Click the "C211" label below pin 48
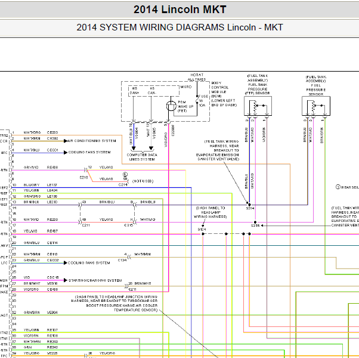This screenshot has width=359, height=358. (x=86, y=226)
